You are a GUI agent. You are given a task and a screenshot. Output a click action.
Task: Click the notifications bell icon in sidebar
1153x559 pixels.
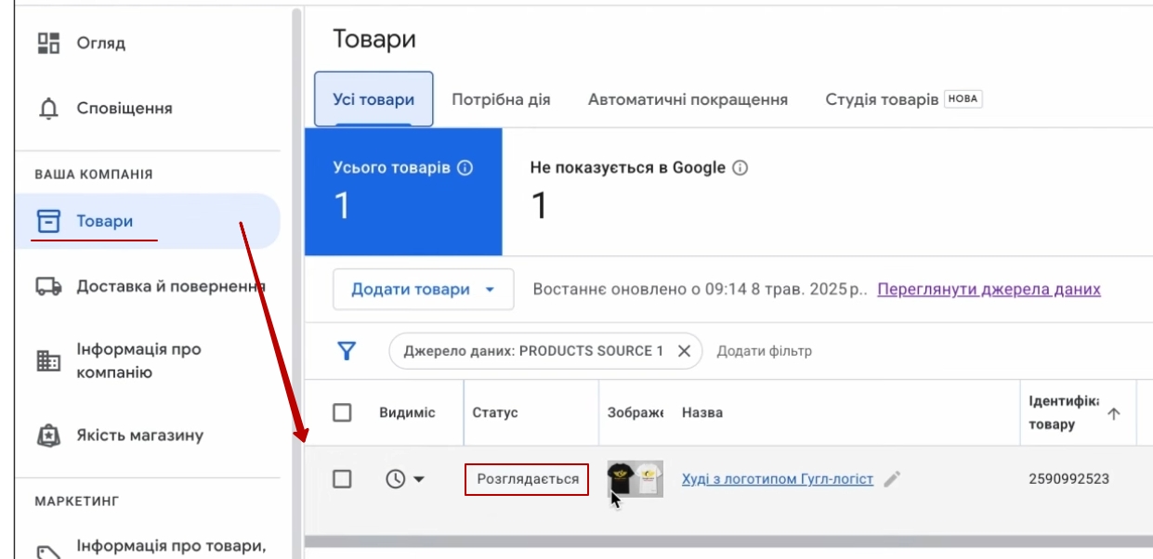(x=48, y=109)
